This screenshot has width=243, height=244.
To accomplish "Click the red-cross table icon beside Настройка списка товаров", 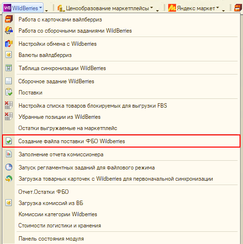I will tap(9, 105).
